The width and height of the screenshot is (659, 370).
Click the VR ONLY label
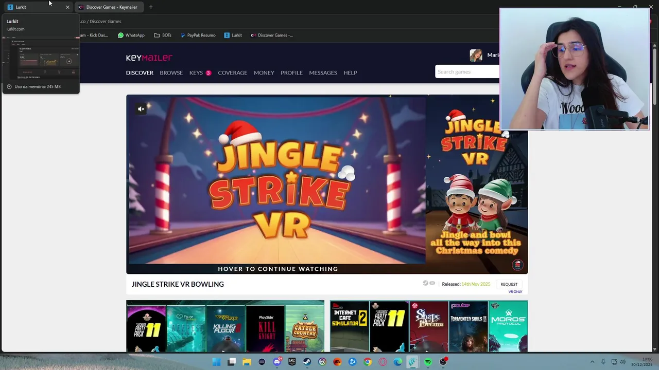[x=515, y=292]
